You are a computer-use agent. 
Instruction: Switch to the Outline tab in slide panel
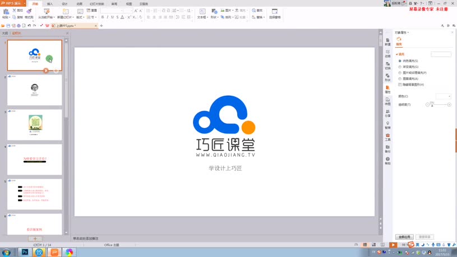[5, 33]
